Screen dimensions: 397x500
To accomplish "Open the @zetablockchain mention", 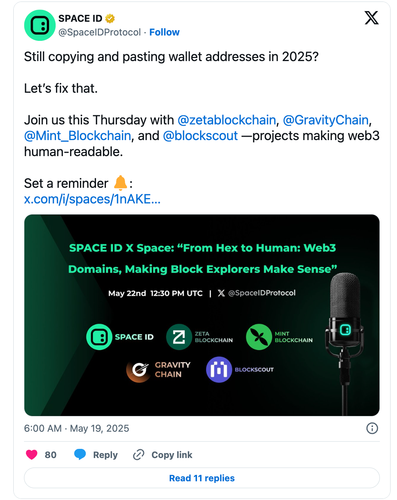I will coord(227,120).
